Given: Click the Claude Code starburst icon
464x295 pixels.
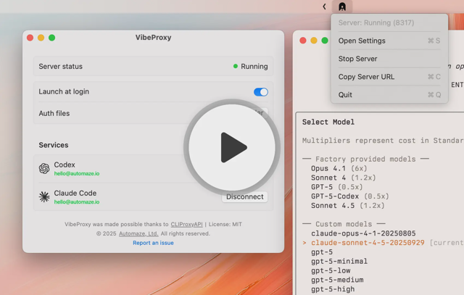Looking at the screenshot, I should click(x=44, y=196).
